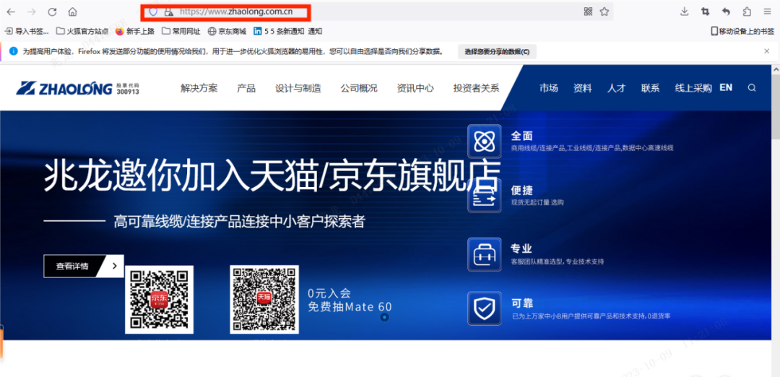Click the padlock site security icon
The width and height of the screenshot is (780, 377).
tap(168, 12)
